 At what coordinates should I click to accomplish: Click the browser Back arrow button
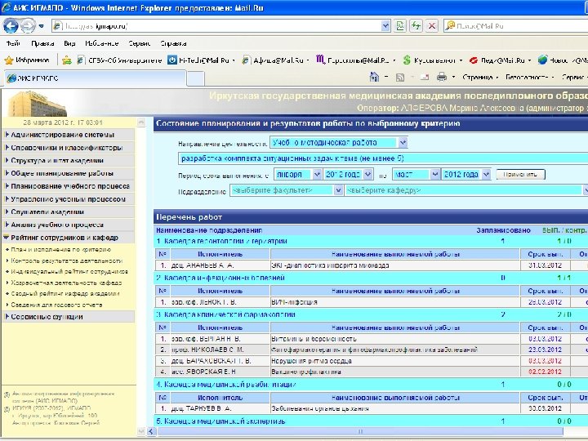(x=11, y=26)
